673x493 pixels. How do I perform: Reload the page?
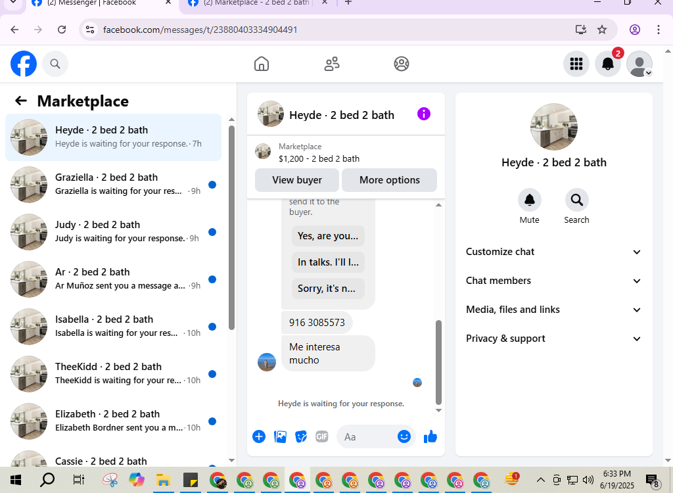click(x=62, y=30)
